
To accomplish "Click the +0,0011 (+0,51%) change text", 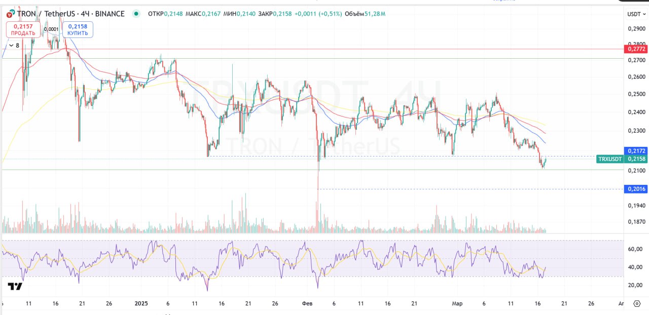I will [318, 14].
